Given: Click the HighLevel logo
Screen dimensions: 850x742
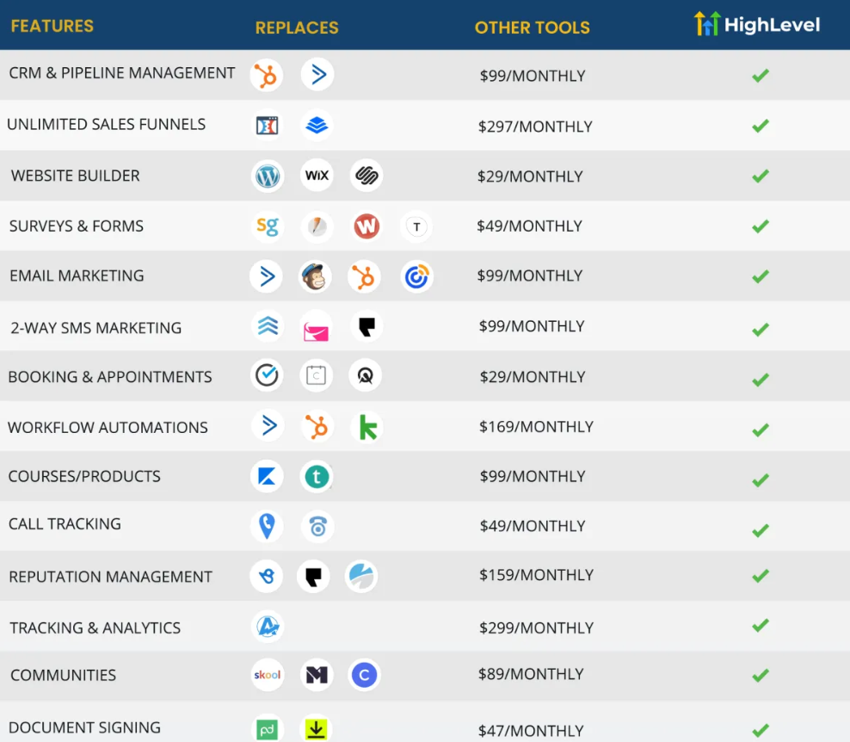Looking at the screenshot, I should pos(757,24).
